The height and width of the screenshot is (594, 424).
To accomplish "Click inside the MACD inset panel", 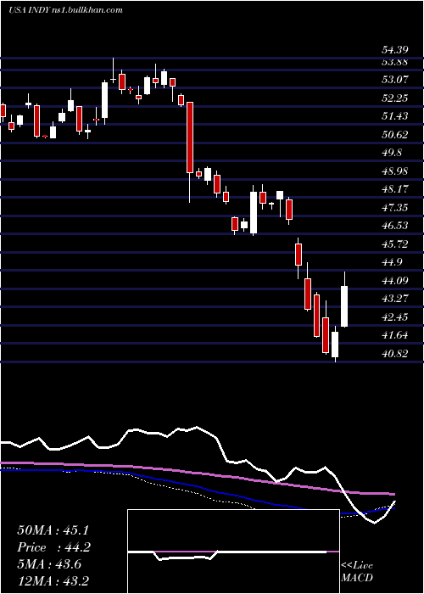I will point(233,552).
